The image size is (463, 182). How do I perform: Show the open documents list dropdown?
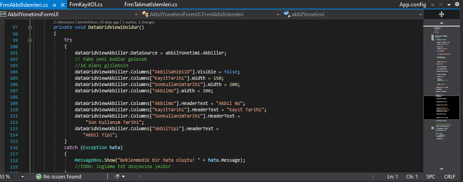449,5
